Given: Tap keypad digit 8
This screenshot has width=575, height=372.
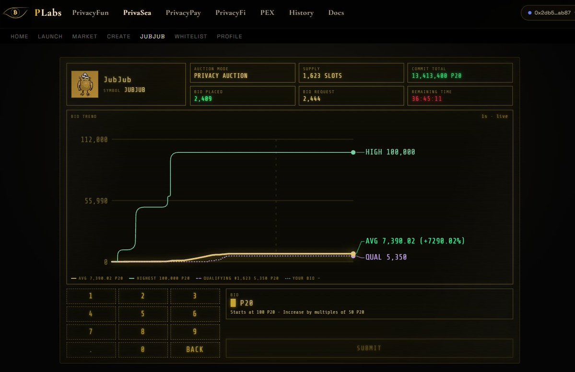Looking at the screenshot, I should click(x=143, y=332).
